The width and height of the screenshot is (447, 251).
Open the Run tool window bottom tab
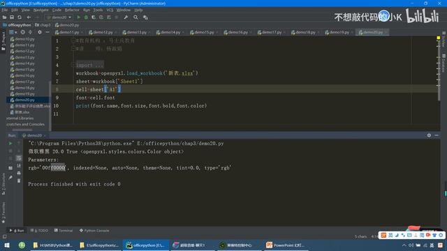point(17,231)
